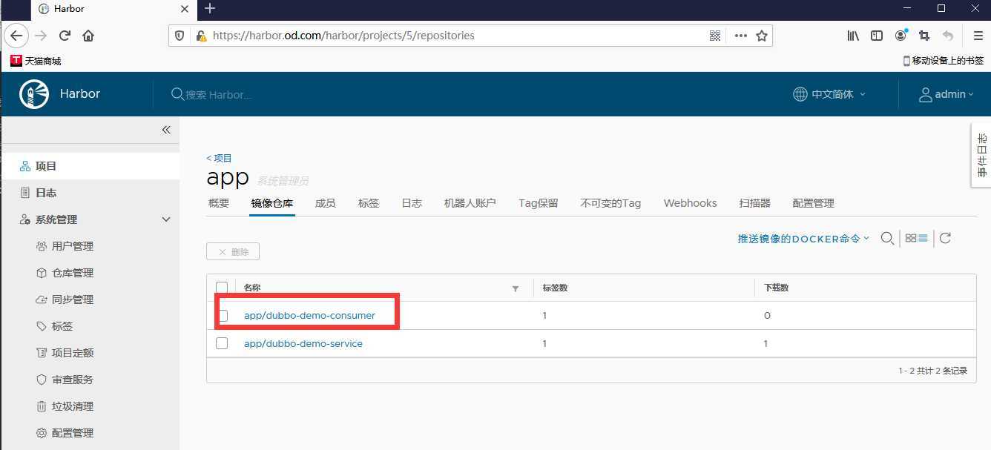This screenshot has width=991, height=450.
Task: Click the lock security icon in address bar
Action: [200, 36]
